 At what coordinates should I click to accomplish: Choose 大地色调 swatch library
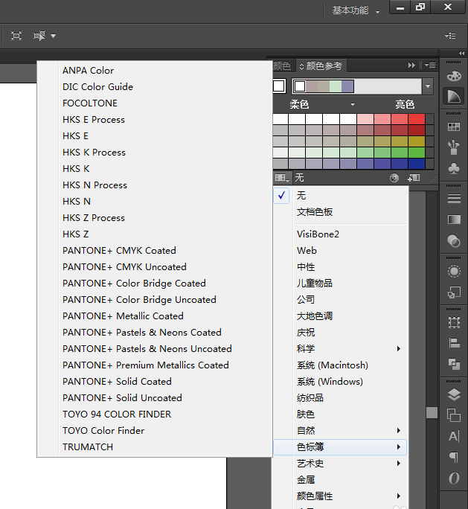click(x=341, y=316)
